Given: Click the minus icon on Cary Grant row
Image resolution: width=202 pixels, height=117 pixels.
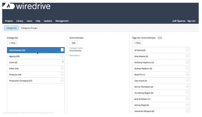Looking at the screenshot, I should click(x=188, y=80).
